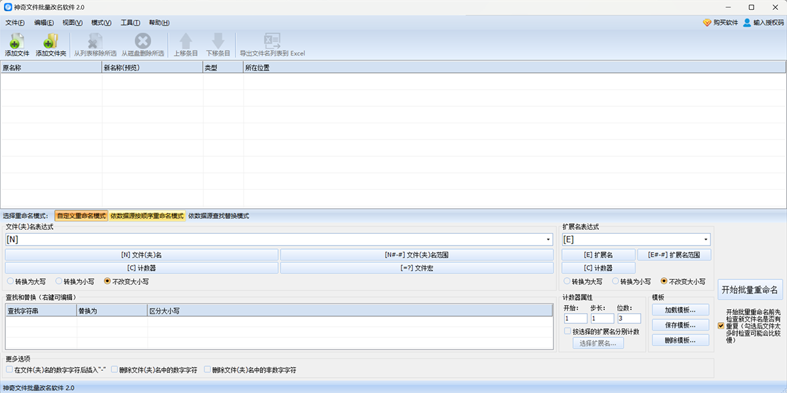The height and width of the screenshot is (393, 787).
Task: Click the 从磁盘删除所选 toolbar icon
Action: pyautogui.click(x=142, y=41)
